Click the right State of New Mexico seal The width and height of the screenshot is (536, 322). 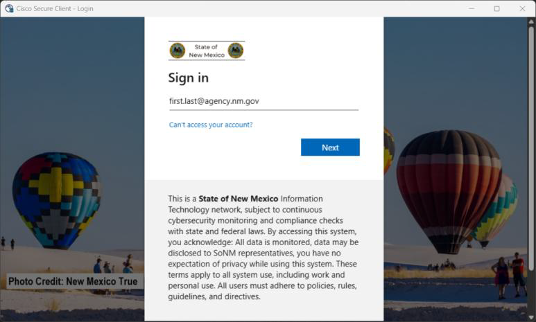[x=236, y=51]
